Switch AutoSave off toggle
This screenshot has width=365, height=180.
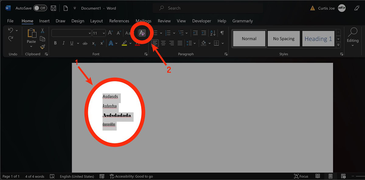[x=40, y=8]
